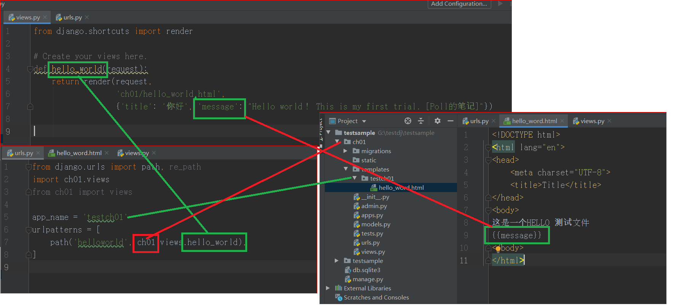
Task: Select models.py in project tree
Action: tap(376, 224)
